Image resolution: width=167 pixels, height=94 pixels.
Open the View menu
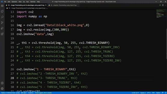pyautogui.click(x=20, y=2)
